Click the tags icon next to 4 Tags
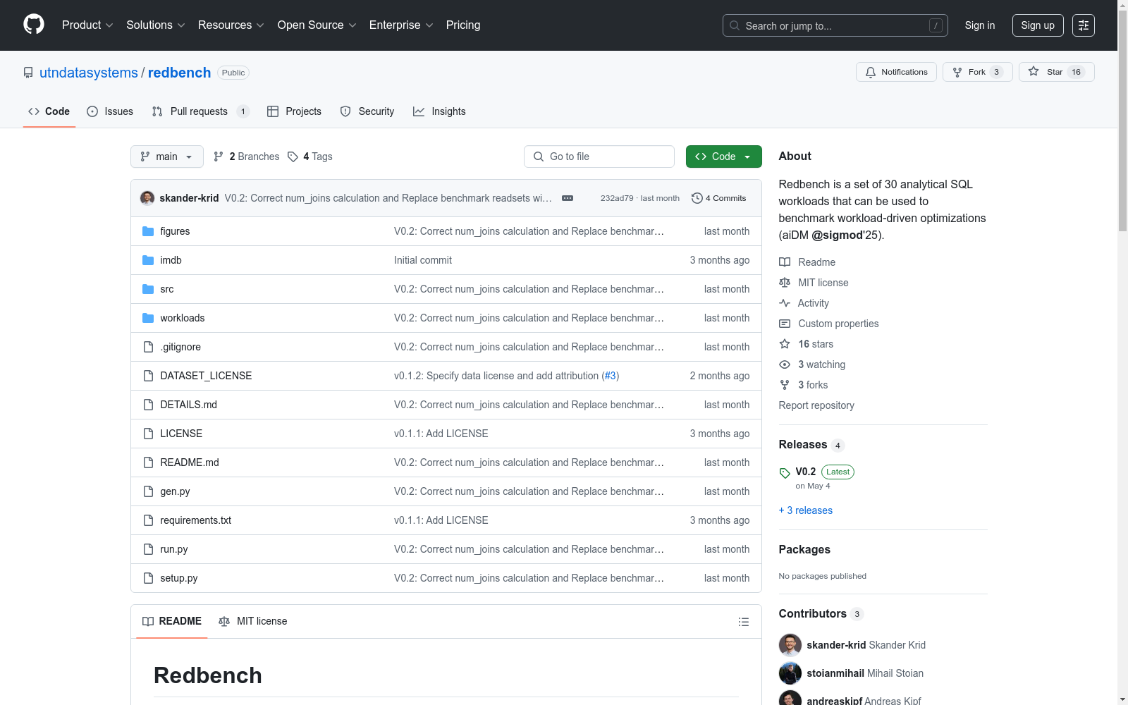Screen dimensions: 1128x705 pyautogui.click(x=293, y=157)
